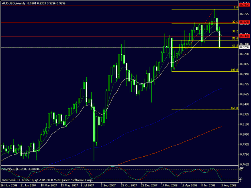The image size is (251, 188).
Task: Click the 3 Aug 2008 date label
Action: coord(229,186)
